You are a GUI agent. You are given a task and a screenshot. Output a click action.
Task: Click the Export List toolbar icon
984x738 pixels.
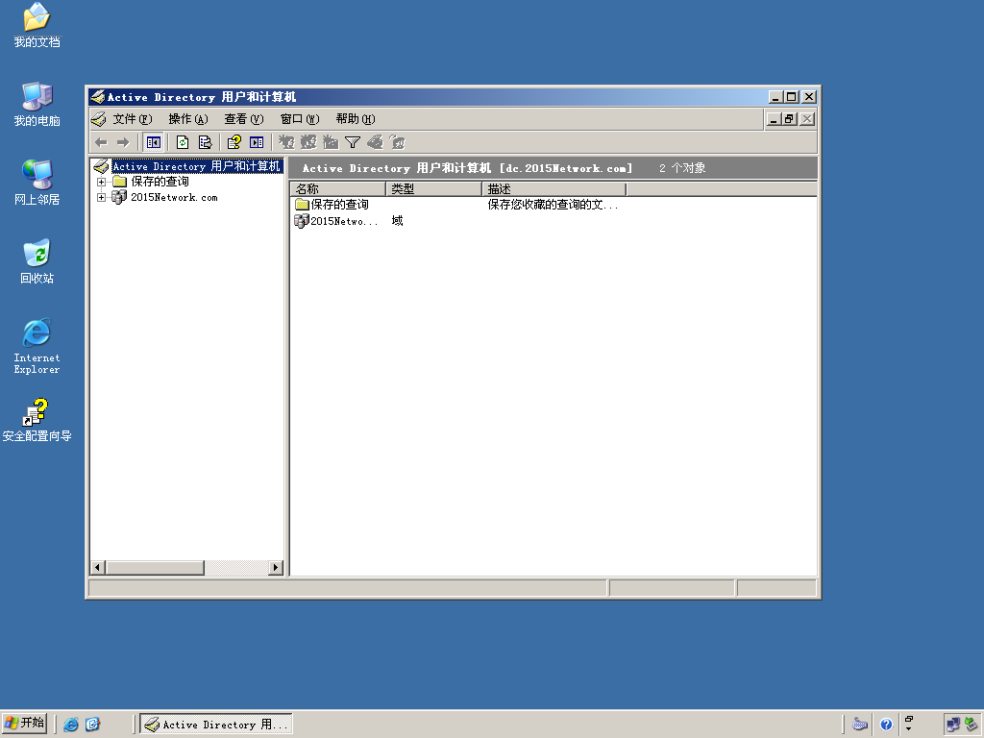(206, 142)
